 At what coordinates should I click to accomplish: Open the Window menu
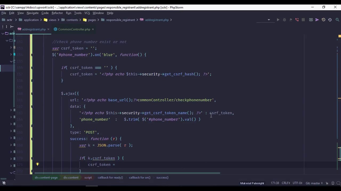98,13
